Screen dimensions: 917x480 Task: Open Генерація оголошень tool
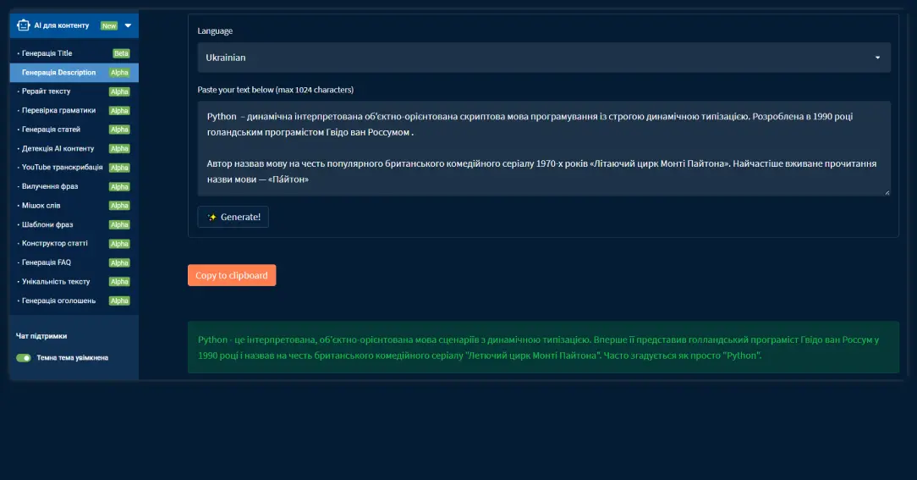pos(74,301)
